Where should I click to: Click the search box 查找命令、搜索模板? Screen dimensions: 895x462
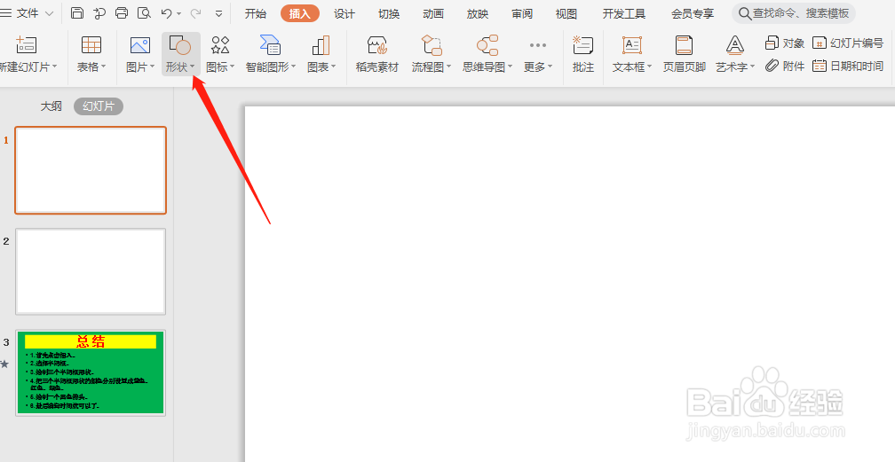coord(794,13)
